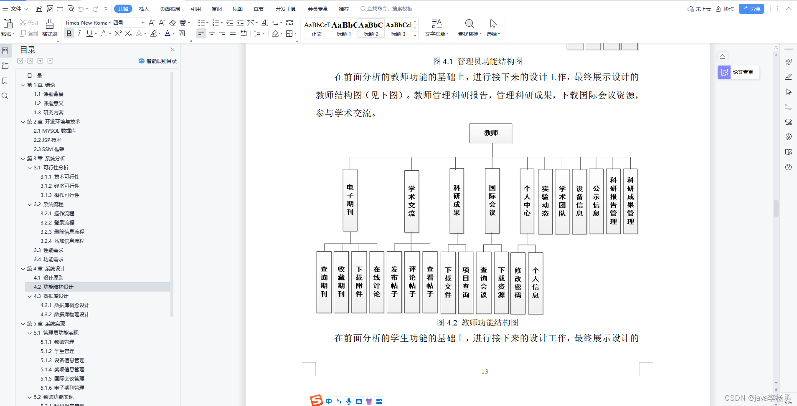
Task: Open the 插入 ribbon tab
Action: (x=144, y=9)
